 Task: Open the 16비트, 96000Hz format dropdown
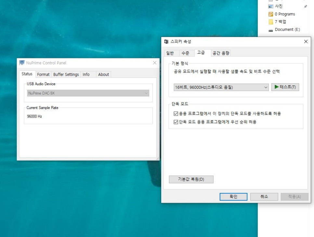click(x=221, y=87)
